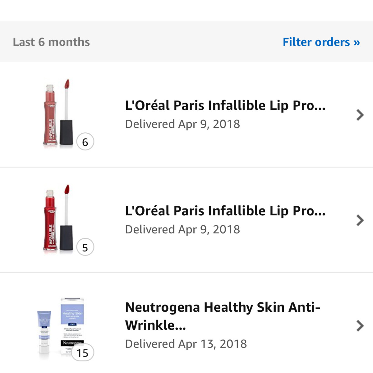Viewport: 373px width, 373px height.
Task: Click the red lip gloss applicator wand image
Action: pos(66,218)
